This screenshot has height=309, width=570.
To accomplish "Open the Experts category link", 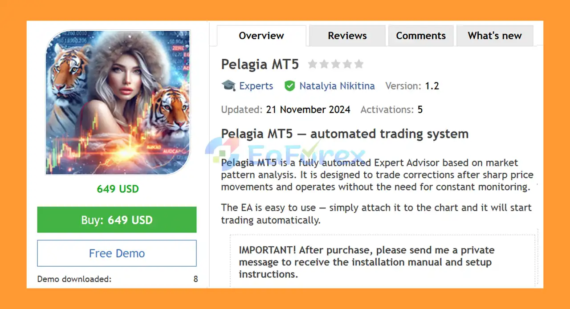I will click(257, 85).
